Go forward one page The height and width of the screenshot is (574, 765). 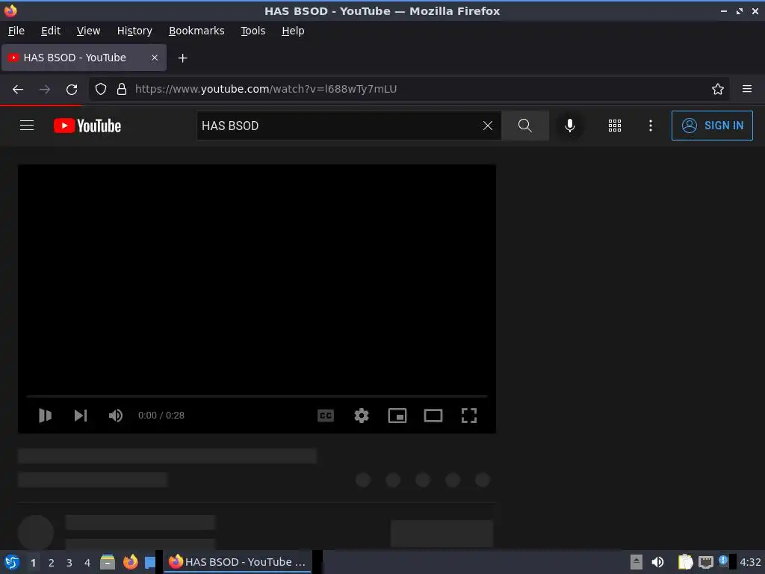tap(45, 90)
